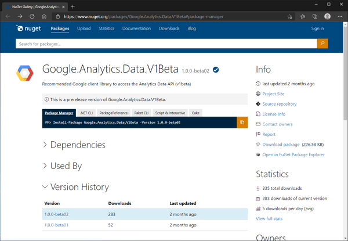Click the NuGet logo

[x=28, y=28]
